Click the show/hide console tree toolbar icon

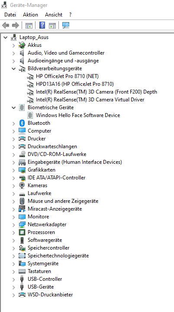[29, 26]
